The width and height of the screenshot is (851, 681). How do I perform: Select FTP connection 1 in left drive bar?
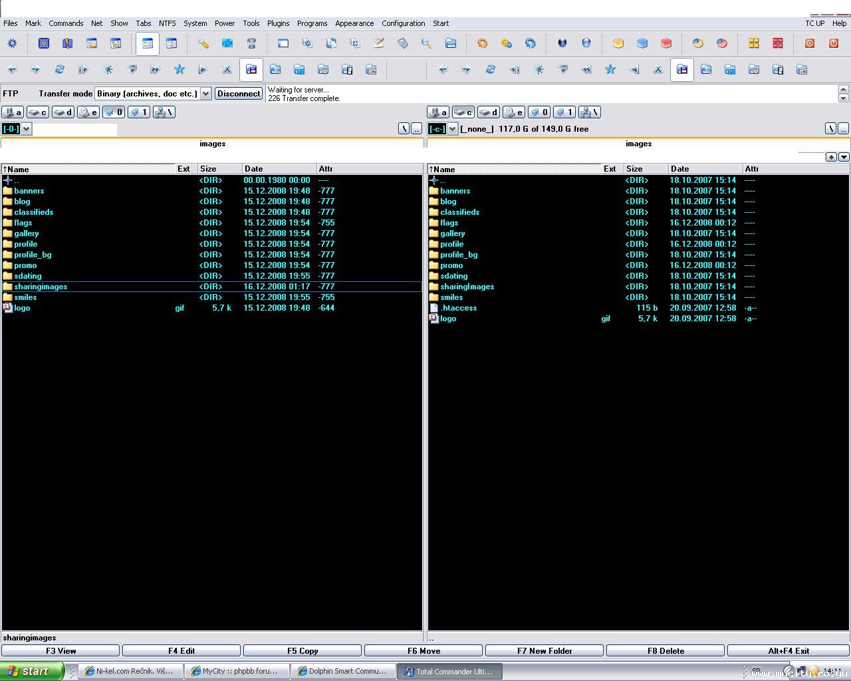click(x=138, y=112)
